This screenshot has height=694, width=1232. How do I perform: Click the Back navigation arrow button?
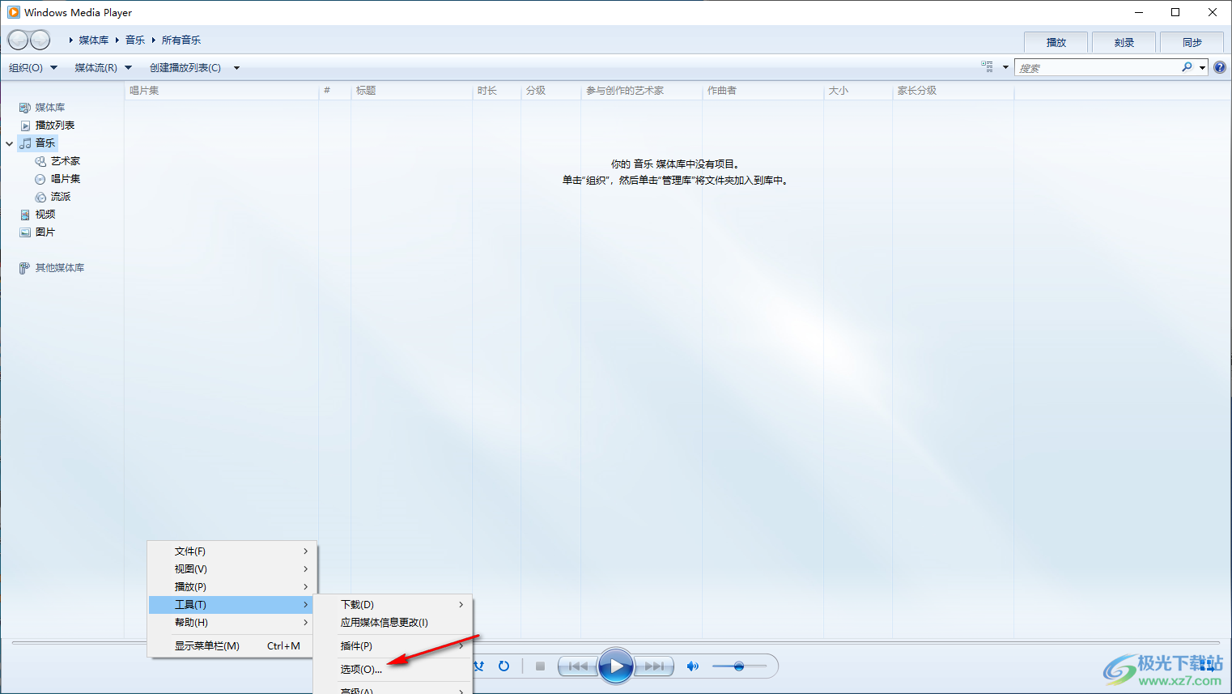(18, 40)
